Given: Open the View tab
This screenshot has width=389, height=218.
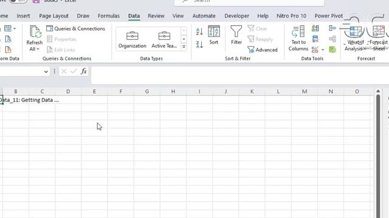Looking at the screenshot, I should (x=178, y=16).
